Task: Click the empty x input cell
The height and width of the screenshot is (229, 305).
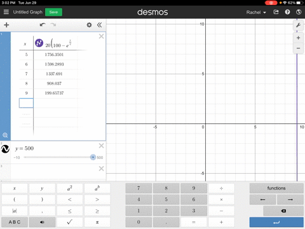Action: 26,103
